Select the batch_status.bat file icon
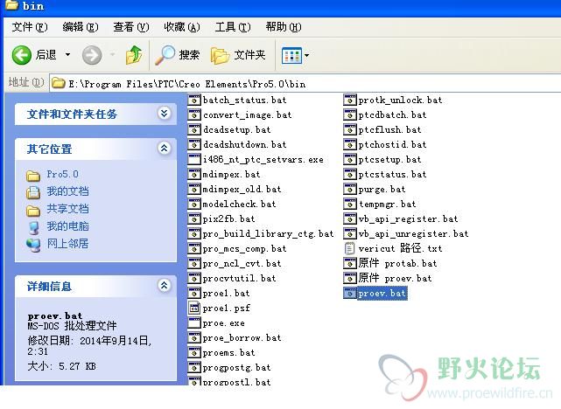Screen dimensions: 561x409 194,100
